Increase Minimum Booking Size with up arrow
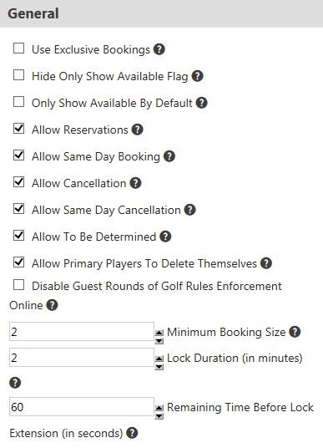 click(159, 333)
